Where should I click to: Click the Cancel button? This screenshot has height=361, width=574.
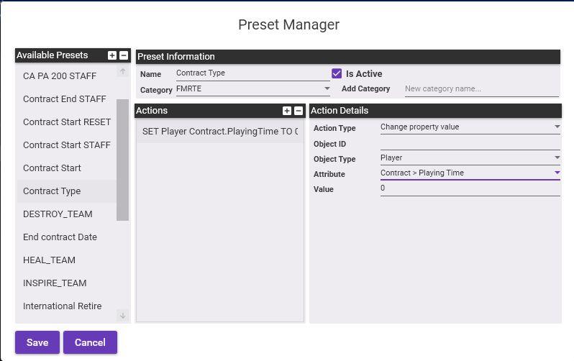point(90,342)
